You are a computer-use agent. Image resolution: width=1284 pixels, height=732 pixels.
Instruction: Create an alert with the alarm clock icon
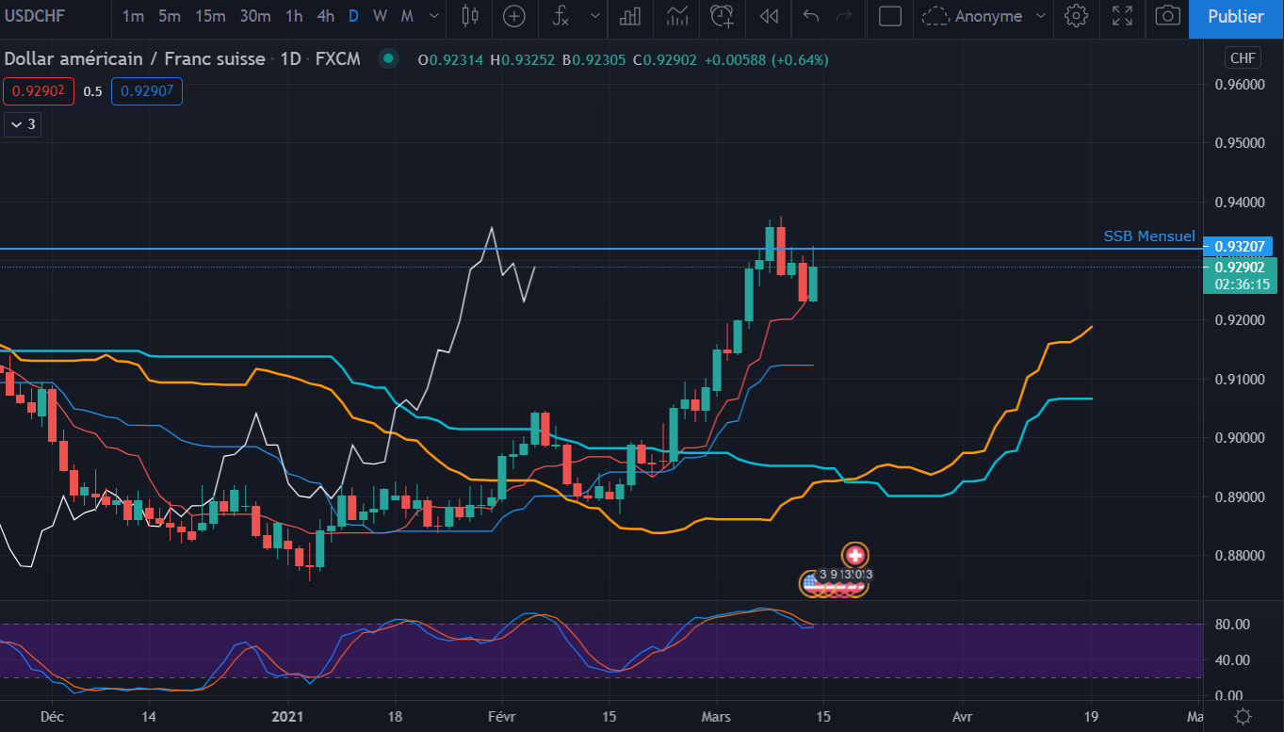click(x=723, y=16)
